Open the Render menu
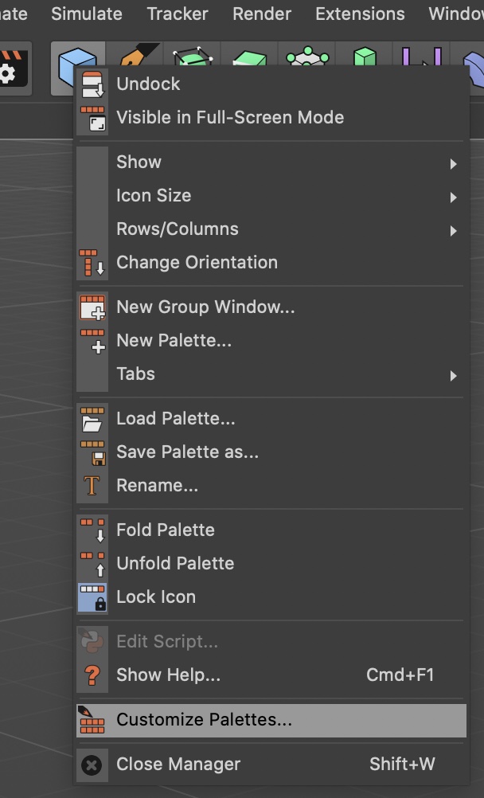Viewport: 484px width, 798px height. (261, 14)
